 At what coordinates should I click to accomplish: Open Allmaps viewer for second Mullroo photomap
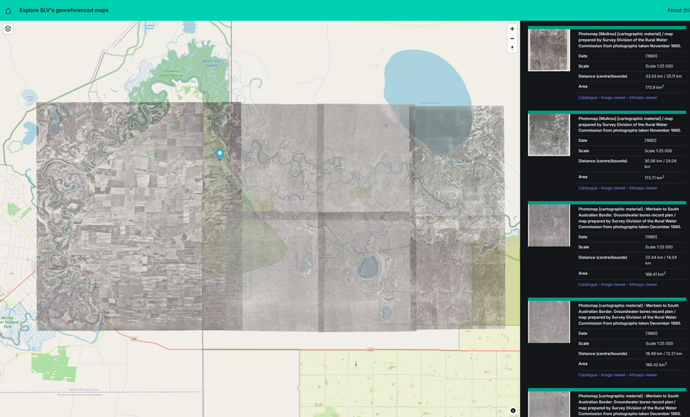click(643, 187)
